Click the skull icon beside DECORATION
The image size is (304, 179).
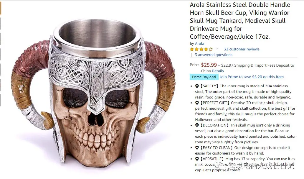tap(197, 125)
